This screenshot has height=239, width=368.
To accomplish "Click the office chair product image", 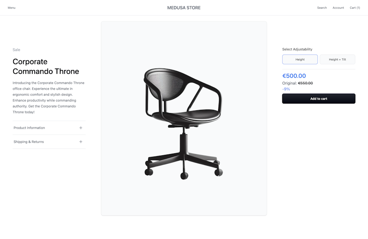I will click(x=184, y=118).
